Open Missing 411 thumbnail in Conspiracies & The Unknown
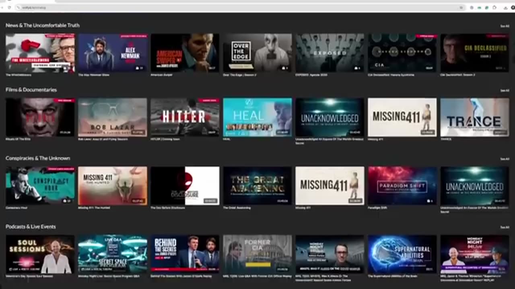The width and height of the screenshot is (515, 289). tap(330, 186)
